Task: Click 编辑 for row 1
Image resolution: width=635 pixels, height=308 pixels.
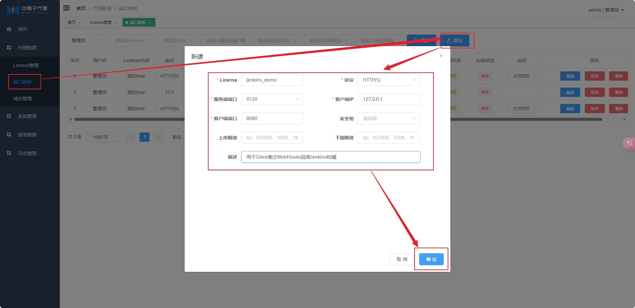Action: (570, 76)
